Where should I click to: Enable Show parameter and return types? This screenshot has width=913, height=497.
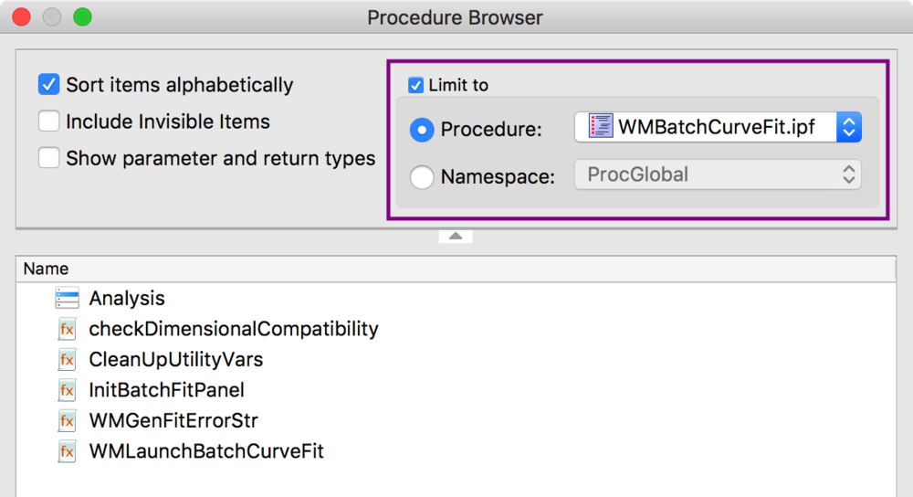[x=49, y=158]
